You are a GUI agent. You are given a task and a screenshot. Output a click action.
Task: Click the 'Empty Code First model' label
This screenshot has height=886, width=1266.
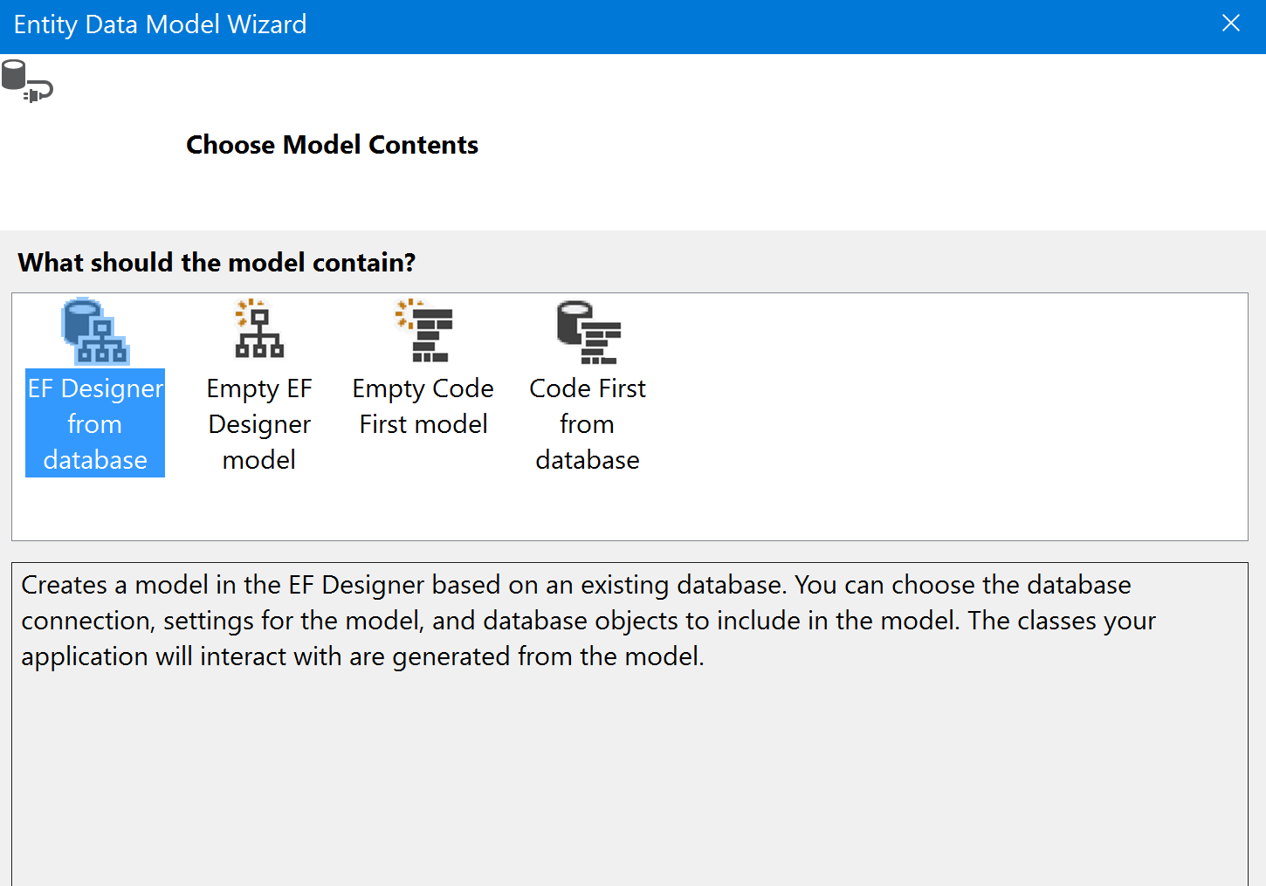click(423, 406)
